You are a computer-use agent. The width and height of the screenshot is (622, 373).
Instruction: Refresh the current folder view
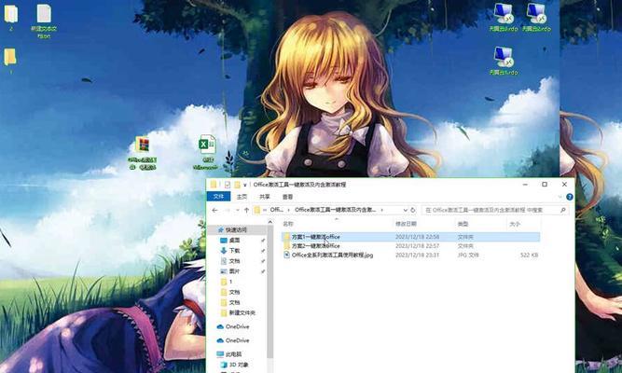(x=413, y=210)
